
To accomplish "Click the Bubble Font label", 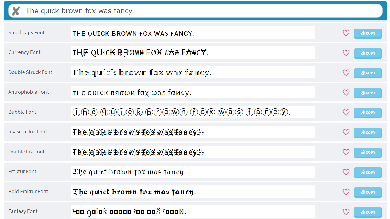I will pyautogui.click(x=22, y=112).
